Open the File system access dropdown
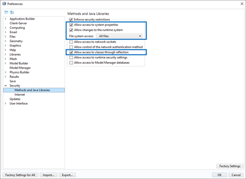Screen dimensions: 246x179 (119, 36)
